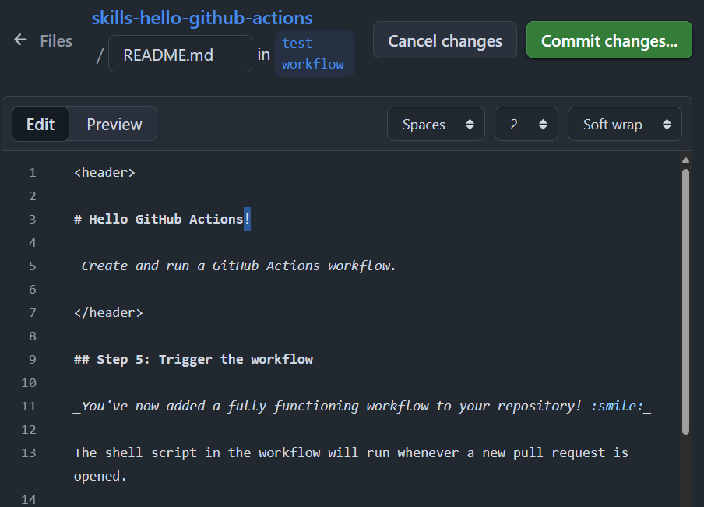Select the test-workflow branch label
704x507 pixels.
[x=313, y=54]
